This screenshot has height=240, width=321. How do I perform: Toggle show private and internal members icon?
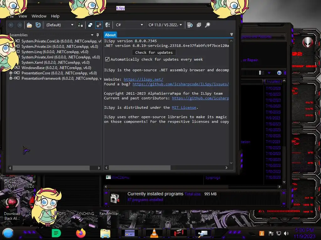click(99, 25)
